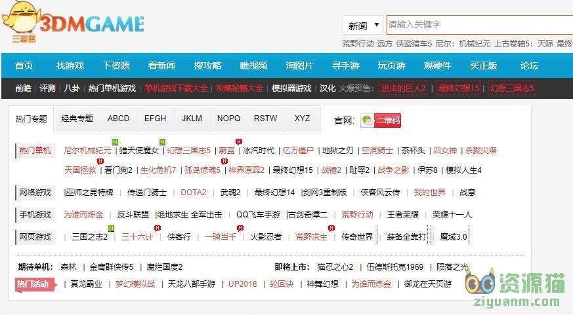
Task: Open 尼尔机械纪元 game link
Action: click(x=87, y=151)
